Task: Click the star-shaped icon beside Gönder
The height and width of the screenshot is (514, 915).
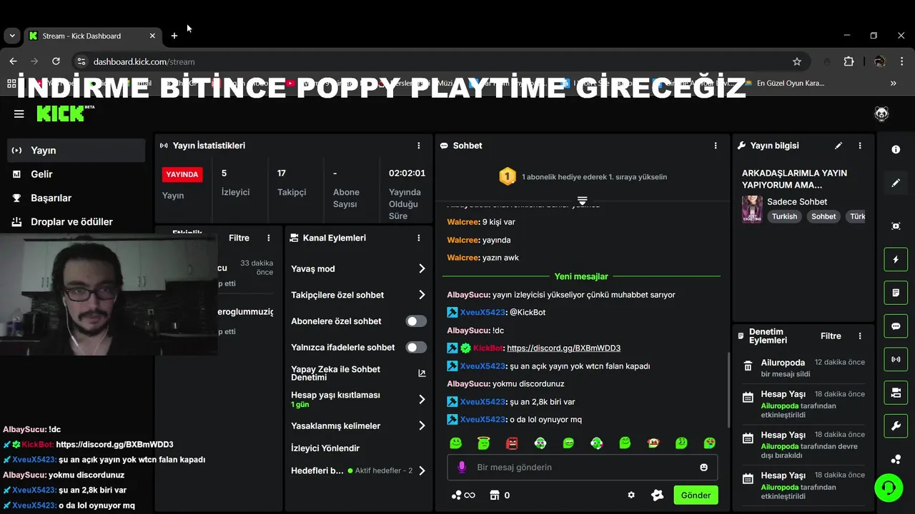Action: coord(657,495)
